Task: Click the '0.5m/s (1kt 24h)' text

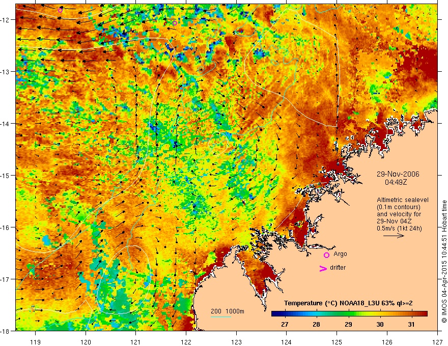Action: [400, 228]
